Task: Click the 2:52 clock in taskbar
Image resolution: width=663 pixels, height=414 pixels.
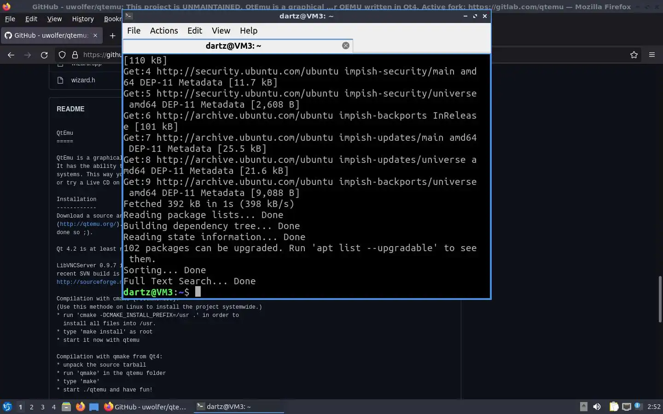Action: (x=654, y=407)
